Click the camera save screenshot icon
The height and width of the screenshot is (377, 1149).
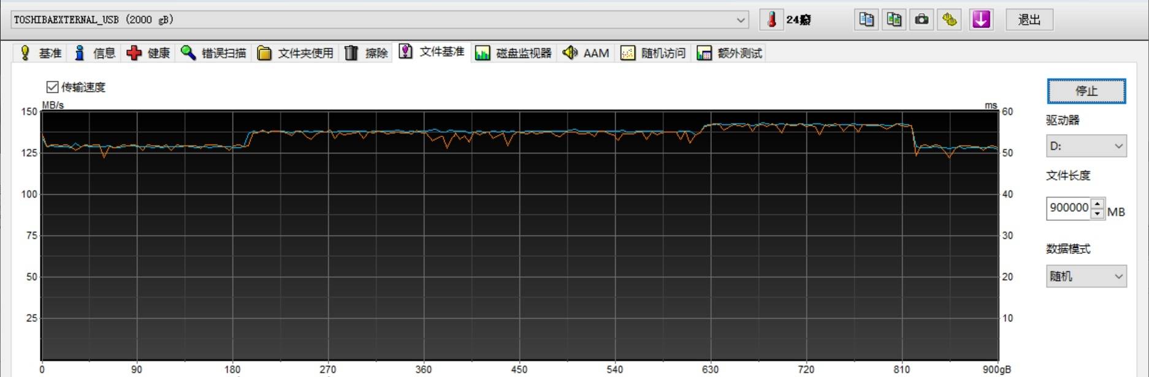[x=922, y=20]
